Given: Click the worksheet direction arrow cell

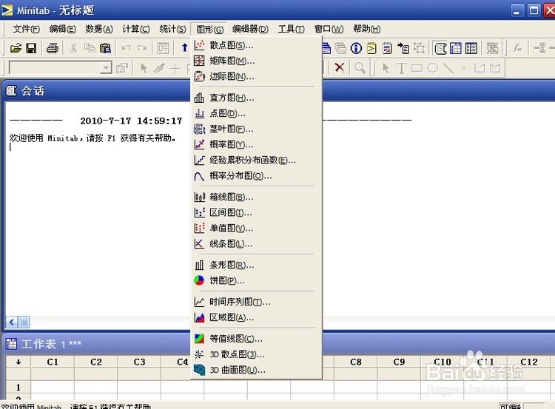Looking at the screenshot, I should (18, 362).
